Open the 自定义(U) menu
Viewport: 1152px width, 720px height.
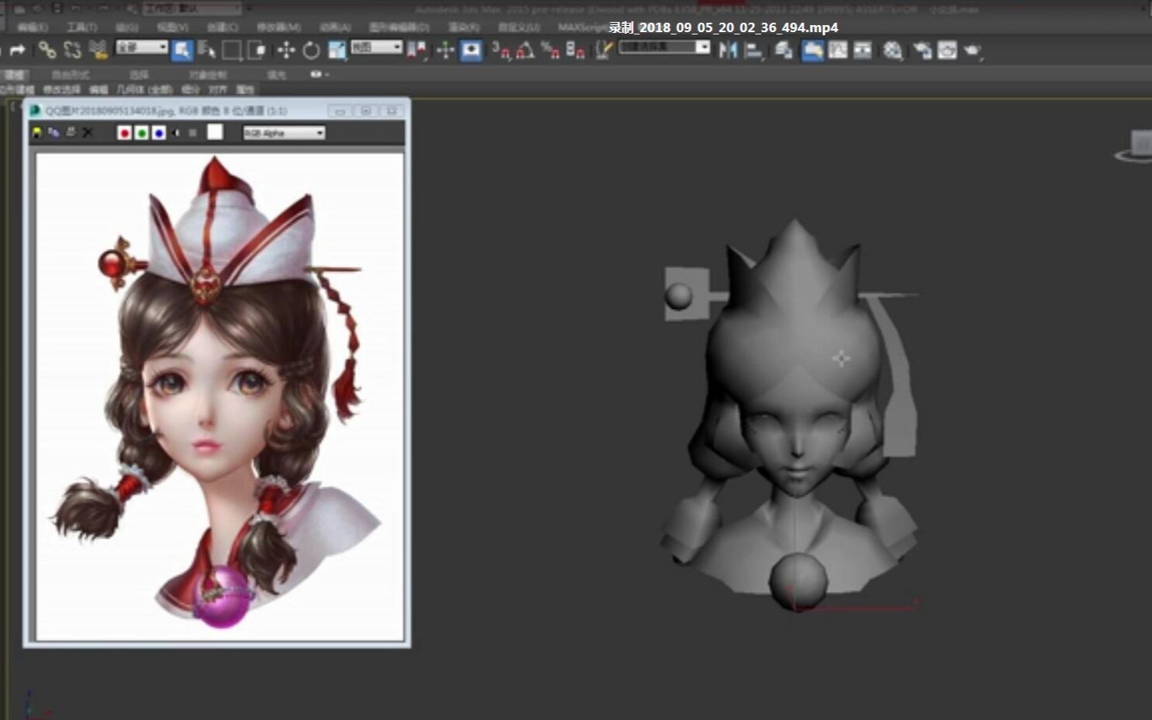tap(518, 27)
